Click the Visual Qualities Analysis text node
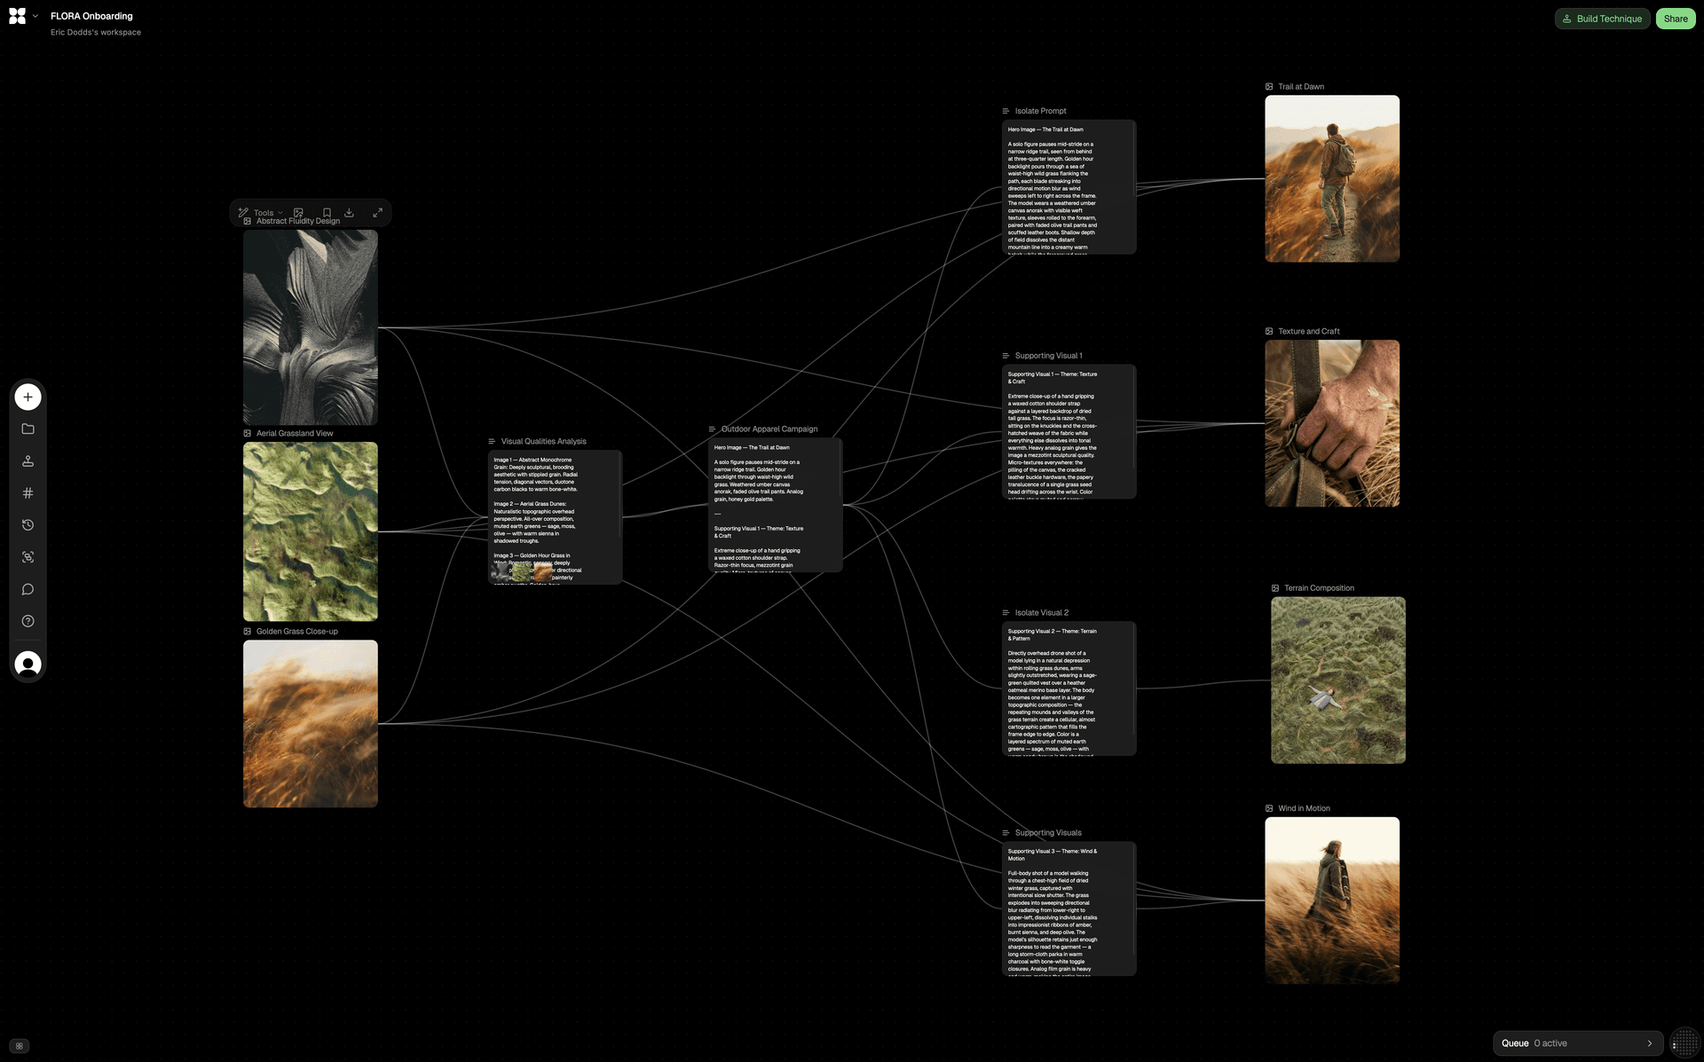Screen dimensions: 1704x1062 click(554, 516)
